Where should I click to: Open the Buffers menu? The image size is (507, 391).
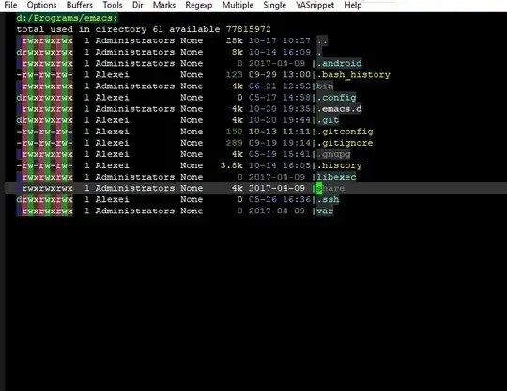click(x=80, y=6)
